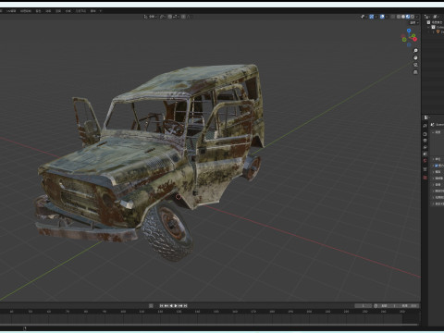Open the last workspace tab in top bar
444x333 pixels.
click(x=92, y=11)
